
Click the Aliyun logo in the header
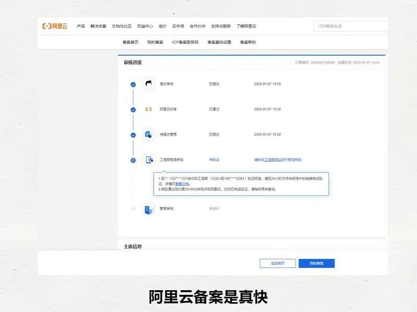click(55, 26)
